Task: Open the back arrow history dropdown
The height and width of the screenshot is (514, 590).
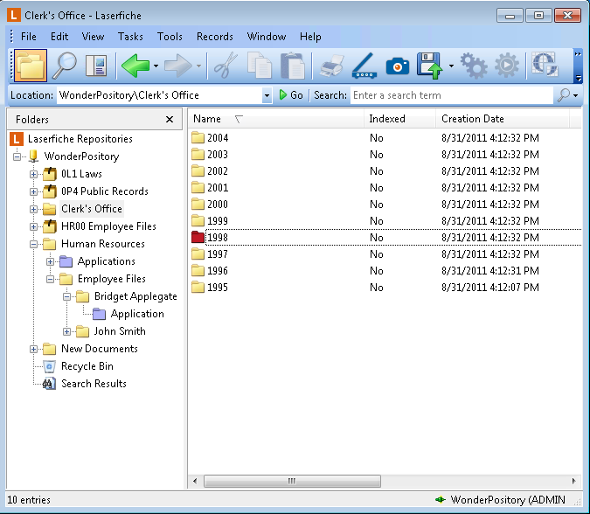Action: pyautogui.click(x=156, y=66)
